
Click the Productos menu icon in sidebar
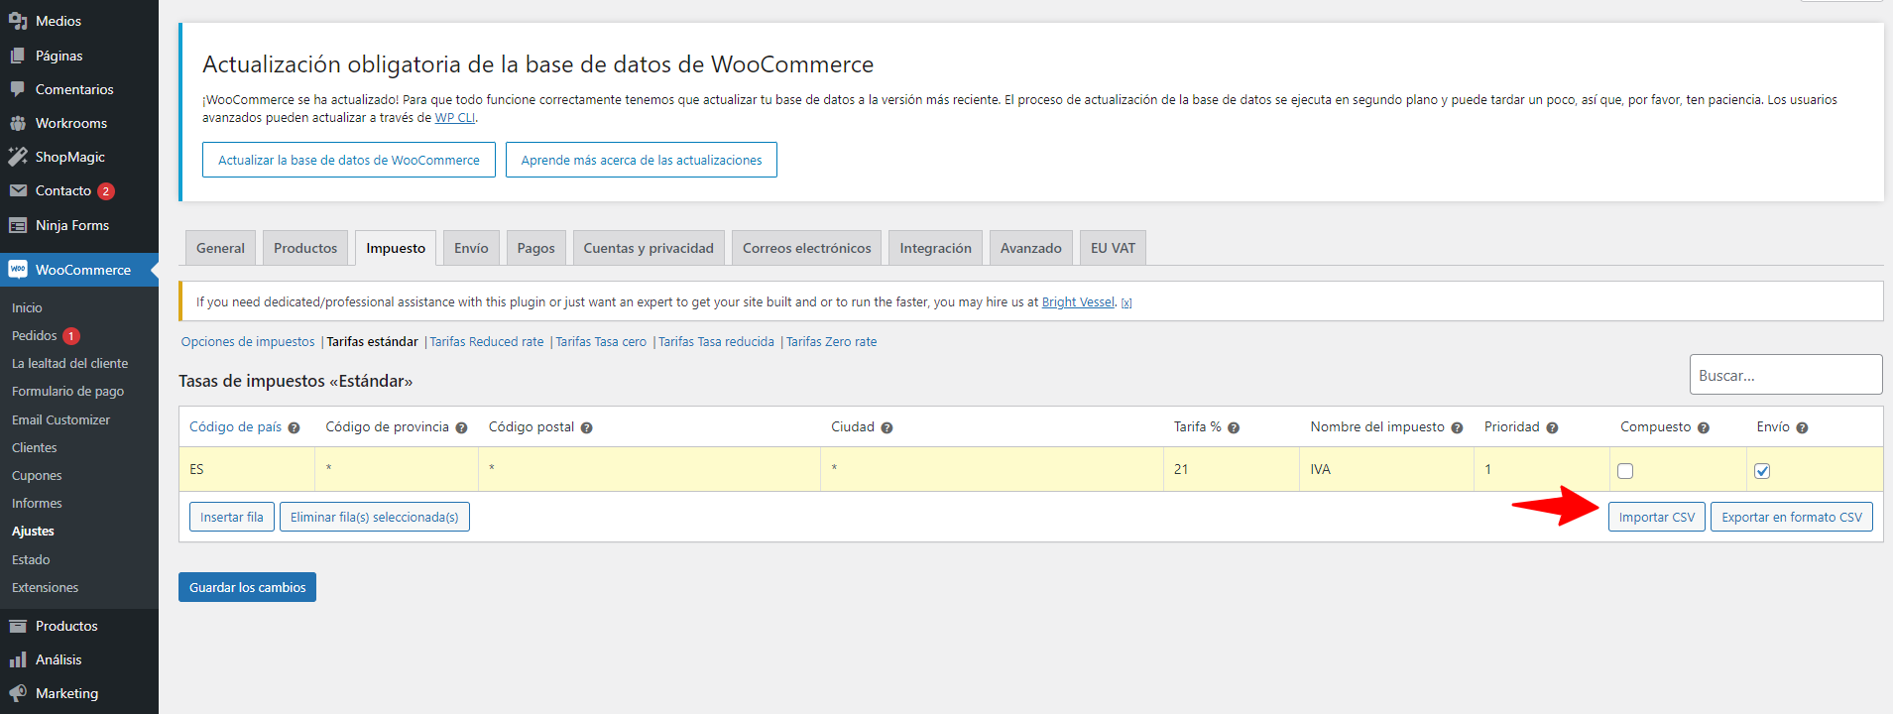click(x=18, y=626)
